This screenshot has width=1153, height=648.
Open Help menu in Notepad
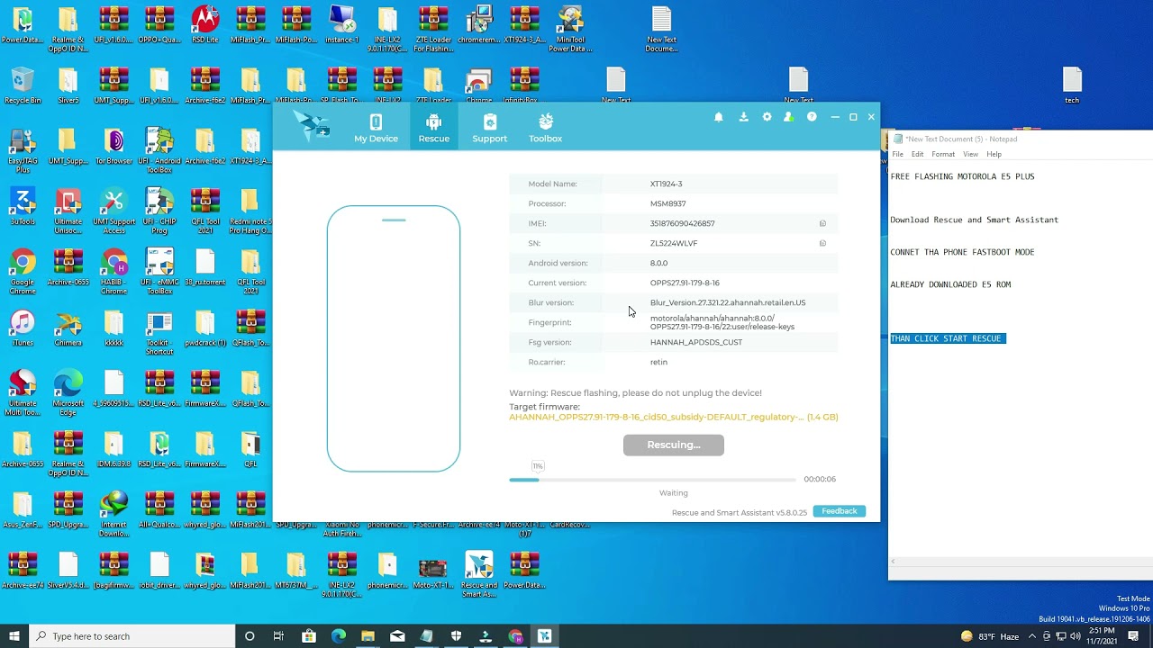[x=994, y=154]
